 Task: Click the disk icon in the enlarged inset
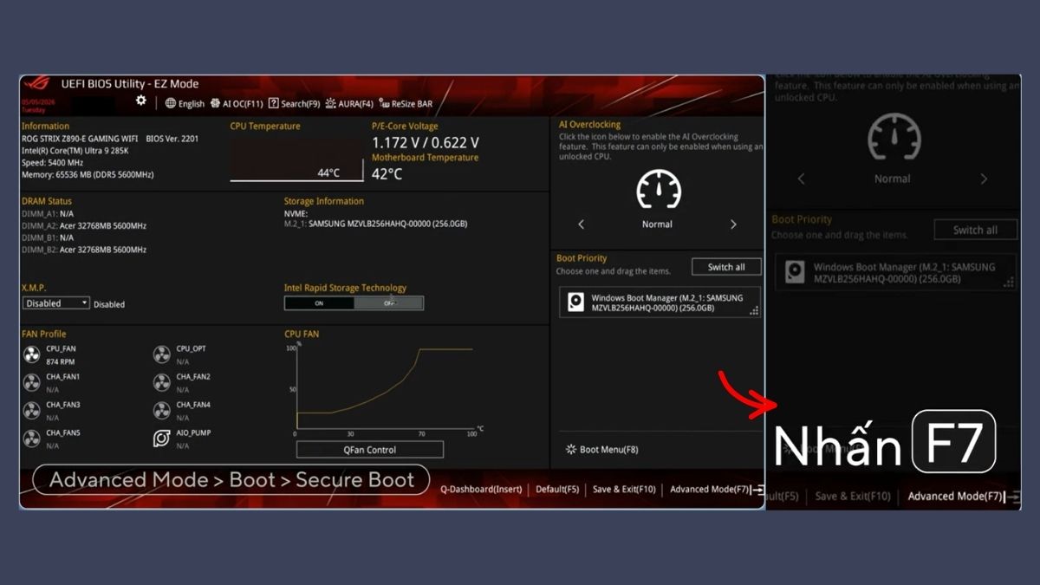point(795,273)
